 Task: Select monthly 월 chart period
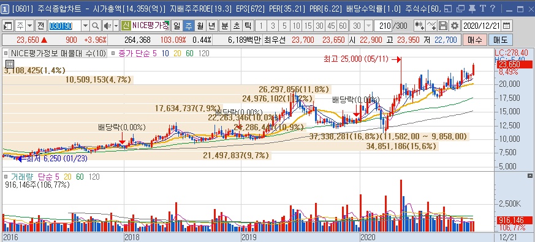[200, 26]
